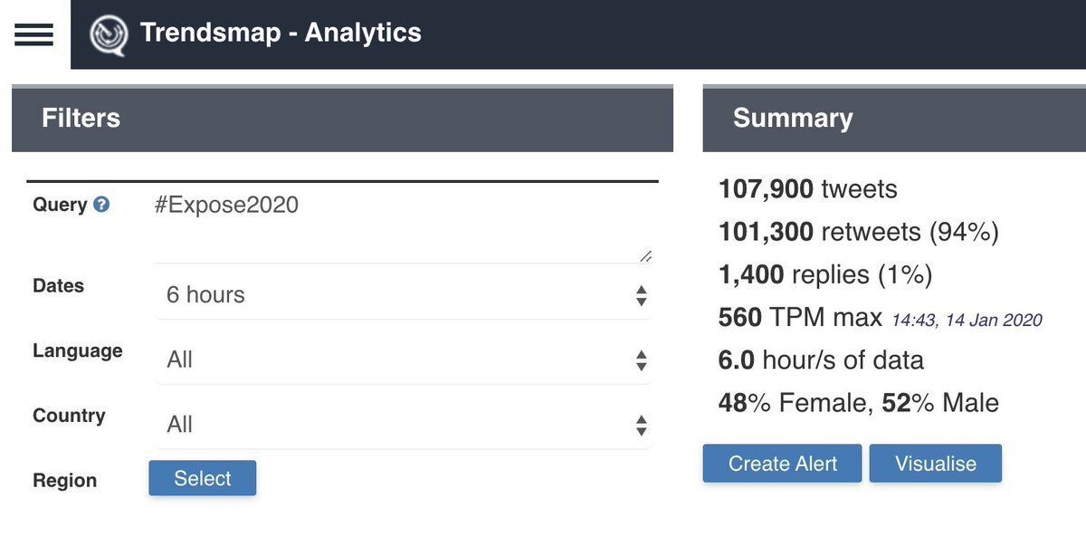Screen dimensions: 1086x537
Task: Click the 107,900 tweets count
Action: tap(808, 189)
